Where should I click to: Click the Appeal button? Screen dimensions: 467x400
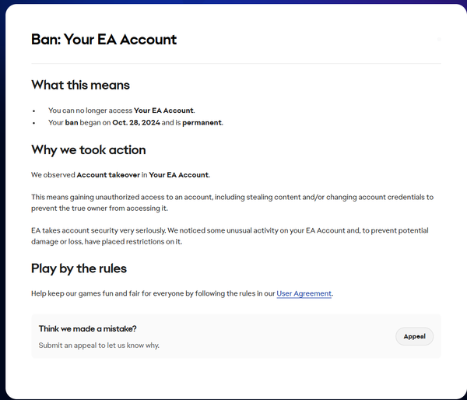click(414, 336)
